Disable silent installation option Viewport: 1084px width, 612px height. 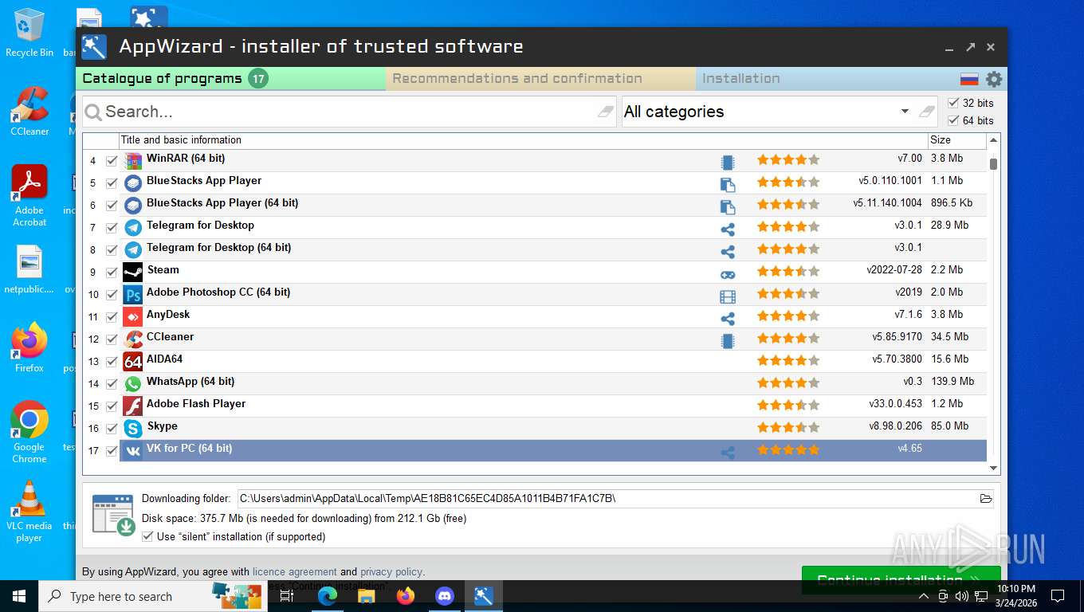tap(147, 537)
